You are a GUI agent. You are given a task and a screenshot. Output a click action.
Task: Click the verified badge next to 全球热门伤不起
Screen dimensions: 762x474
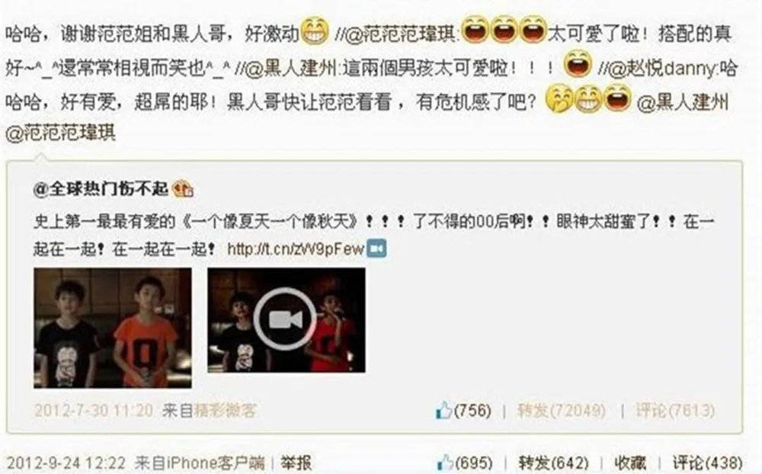point(183,189)
